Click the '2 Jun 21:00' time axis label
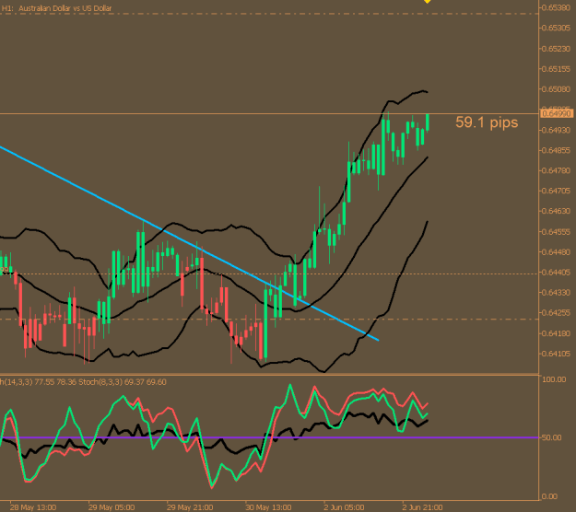Image resolution: width=576 pixels, height=512 pixels. [423, 507]
